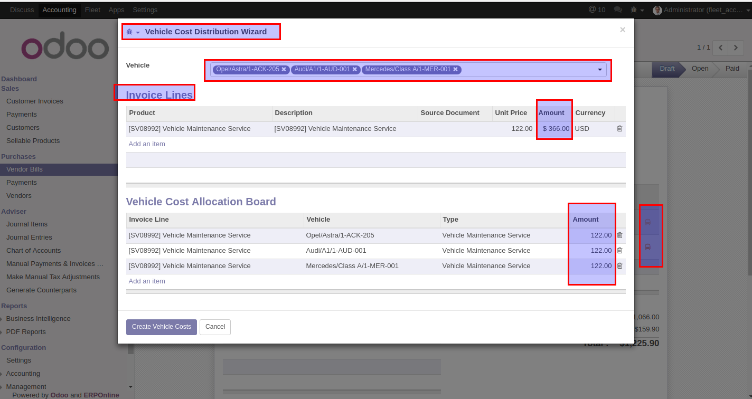Close the wizard with the X button
Image resolution: width=752 pixels, height=399 pixels.
pos(623,30)
